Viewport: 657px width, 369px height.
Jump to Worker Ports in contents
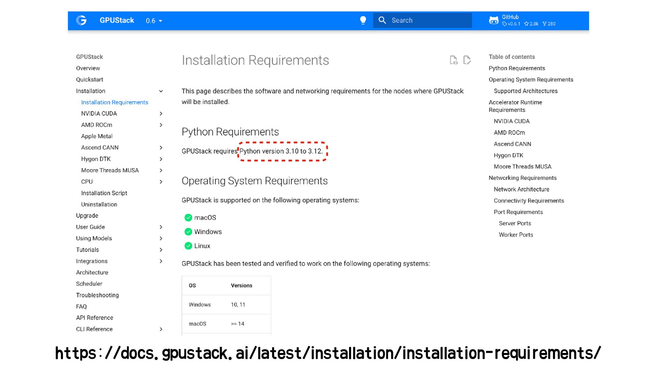tap(516, 235)
